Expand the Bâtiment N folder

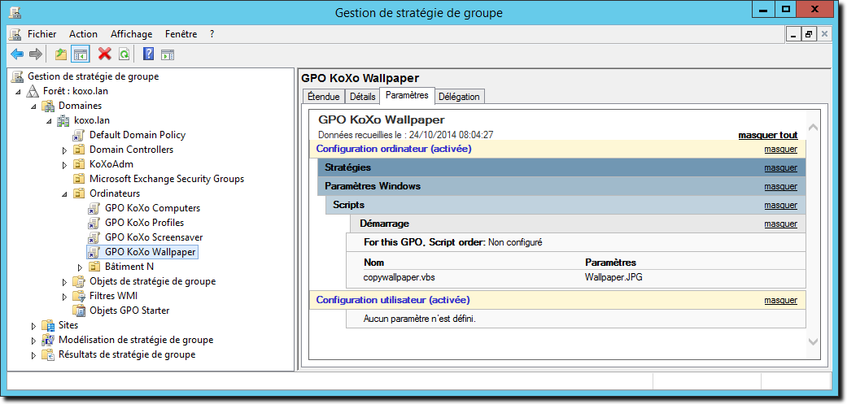(x=80, y=267)
